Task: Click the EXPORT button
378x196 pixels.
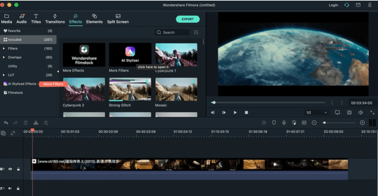Action: [x=188, y=19]
